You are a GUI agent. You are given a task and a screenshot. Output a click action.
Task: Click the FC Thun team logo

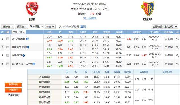(x=32, y=9)
